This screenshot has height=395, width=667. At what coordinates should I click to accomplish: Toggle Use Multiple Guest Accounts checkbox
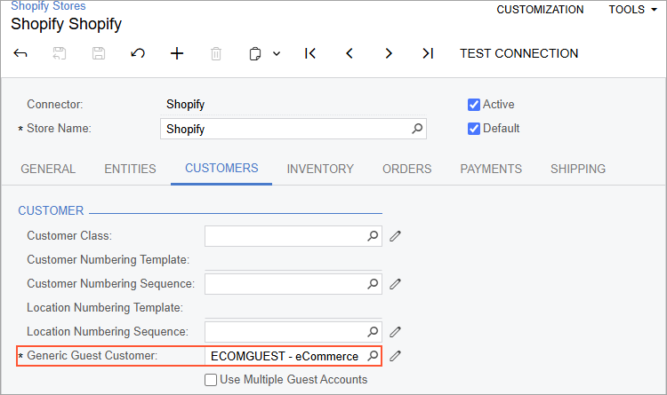pyautogui.click(x=211, y=380)
